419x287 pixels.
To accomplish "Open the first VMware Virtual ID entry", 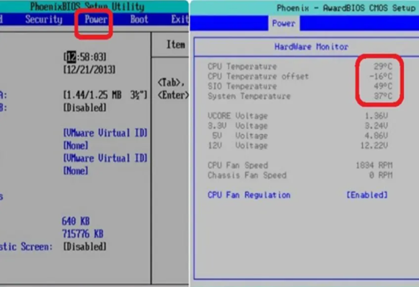I will (x=105, y=133).
